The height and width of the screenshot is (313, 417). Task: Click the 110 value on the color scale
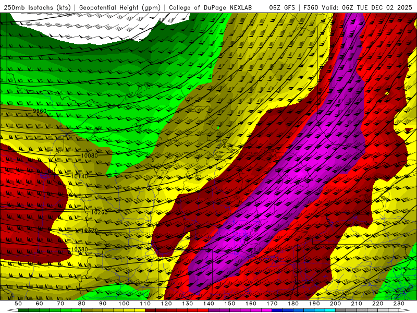click(145, 304)
